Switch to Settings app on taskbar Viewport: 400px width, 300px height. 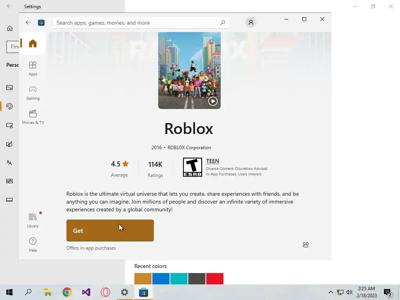125,292
